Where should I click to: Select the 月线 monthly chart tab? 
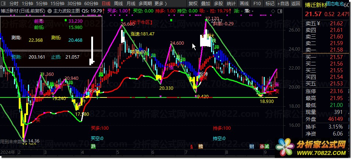click(131, 4)
